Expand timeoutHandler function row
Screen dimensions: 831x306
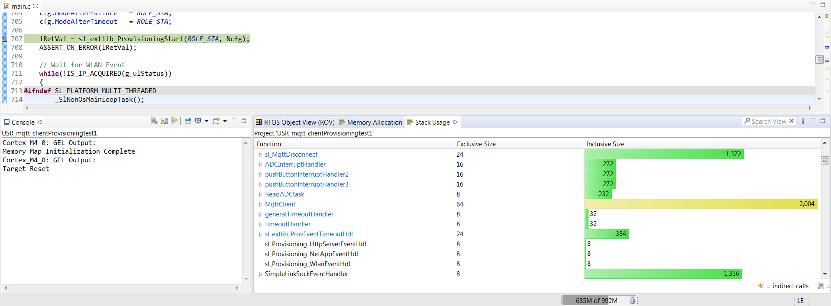(x=260, y=224)
